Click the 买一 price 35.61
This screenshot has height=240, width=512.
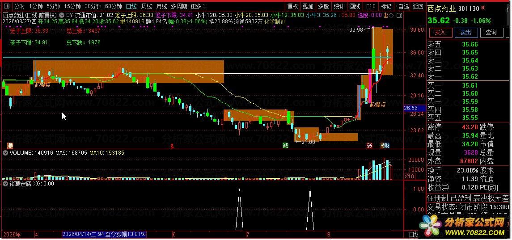[x=470, y=85]
